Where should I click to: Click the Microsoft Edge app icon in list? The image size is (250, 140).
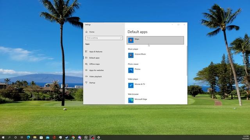tap(131, 100)
